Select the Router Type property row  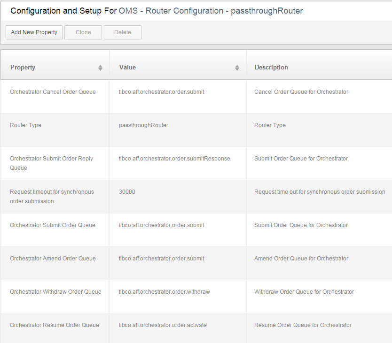tap(26, 125)
